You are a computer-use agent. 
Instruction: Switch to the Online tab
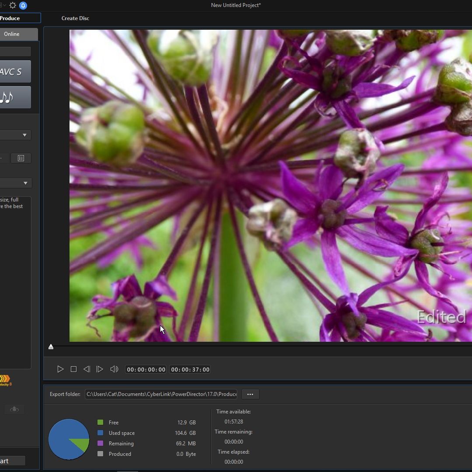19,34
